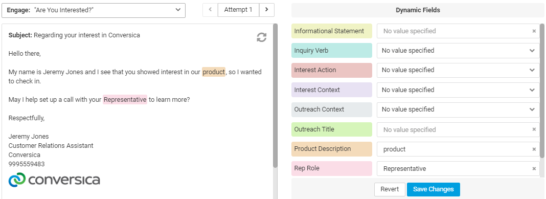
Task: Go to next attempt with right chevron
Action: [x=267, y=10]
